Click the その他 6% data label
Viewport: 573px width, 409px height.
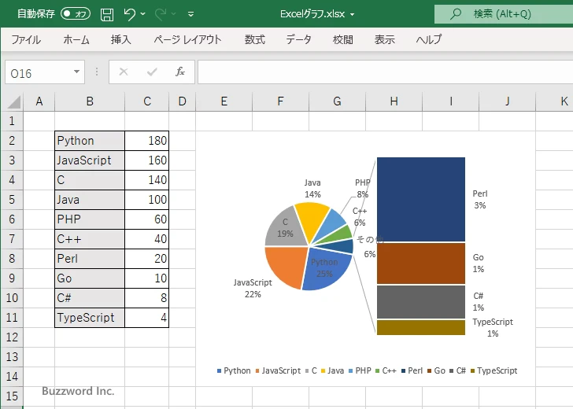(369, 246)
